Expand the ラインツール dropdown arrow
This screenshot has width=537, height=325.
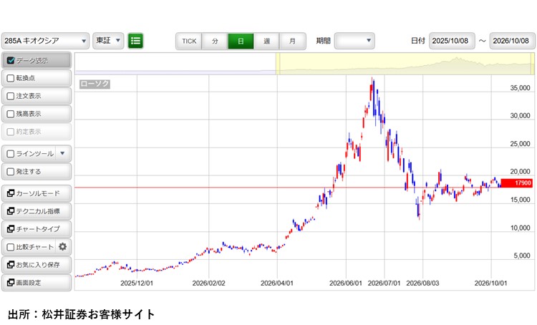coord(62,153)
